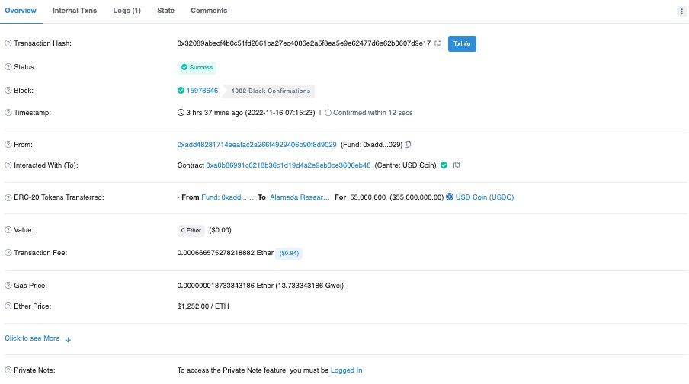
Task: Switch to the Internal Txns tab
Action: (74, 11)
